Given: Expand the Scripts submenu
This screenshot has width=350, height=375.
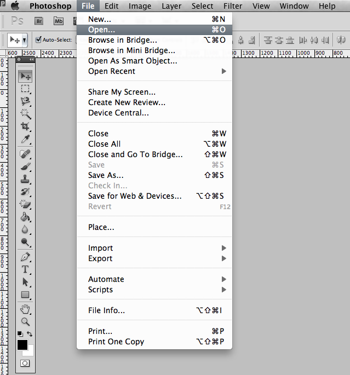Looking at the screenshot, I should [x=154, y=290].
